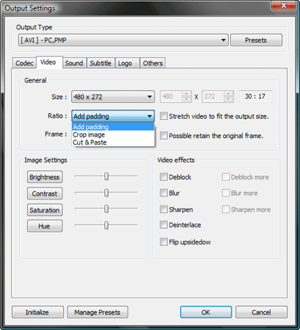Close the Output Settings dialog
Screen dimensions: 300x330
(283, 5)
